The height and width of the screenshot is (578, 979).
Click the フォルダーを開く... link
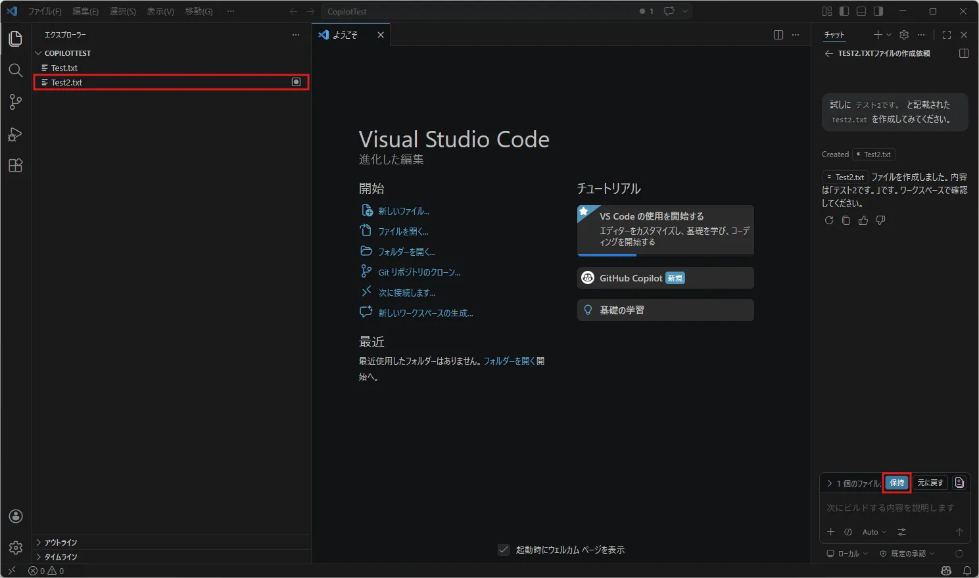pos(406,252)
